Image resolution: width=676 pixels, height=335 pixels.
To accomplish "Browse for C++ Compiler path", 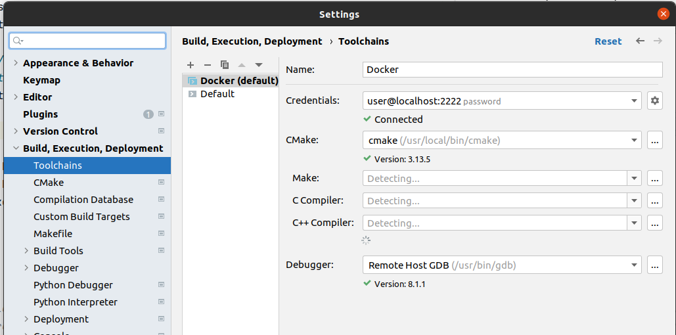I will pos(654,223).
